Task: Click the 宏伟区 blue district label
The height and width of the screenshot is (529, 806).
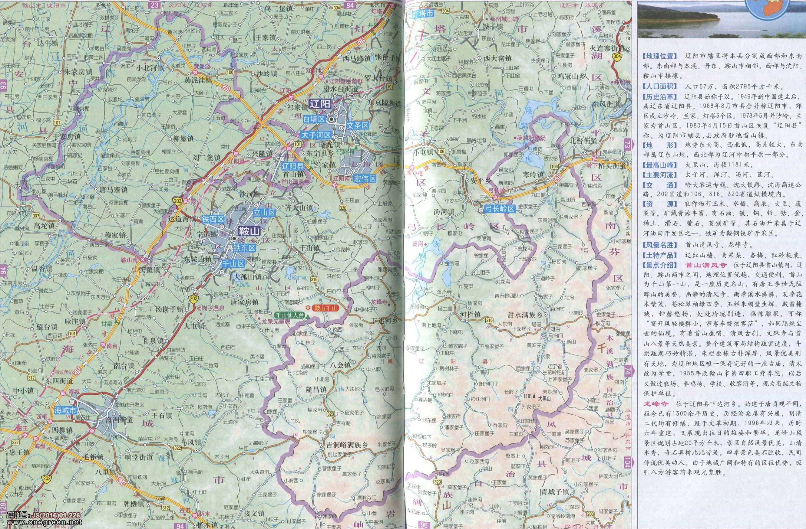Action: (365, 178)
